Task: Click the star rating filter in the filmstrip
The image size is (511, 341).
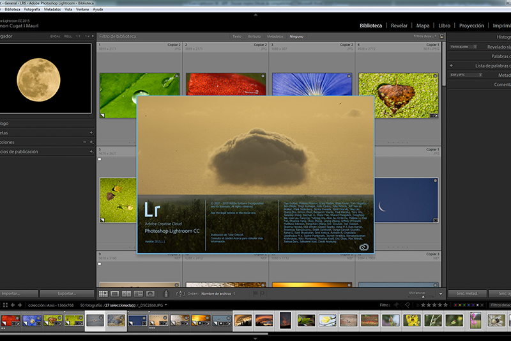Action: tap(434, 305)
